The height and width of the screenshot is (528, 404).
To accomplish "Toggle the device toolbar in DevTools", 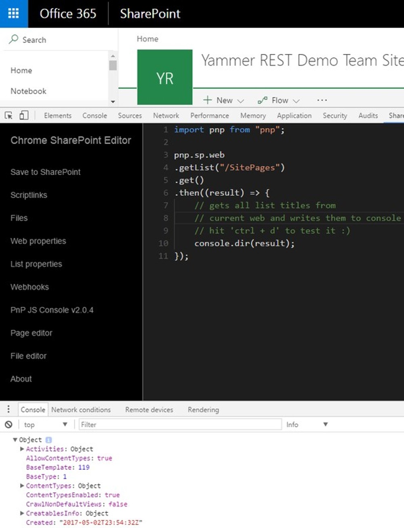I will (x=23, y=115).
